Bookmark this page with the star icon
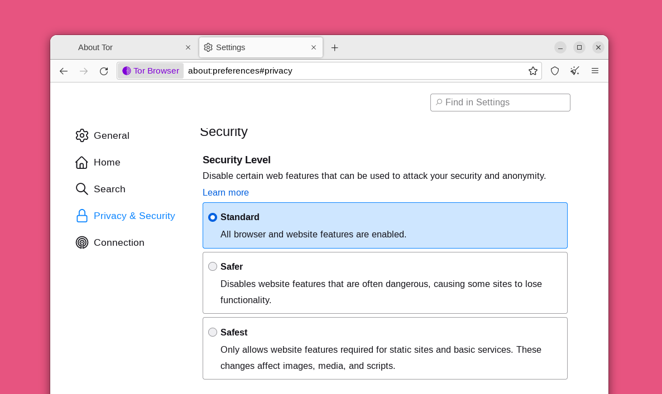Image resolution: width=662 pixels, height=394 pixels. coord(533,71)
